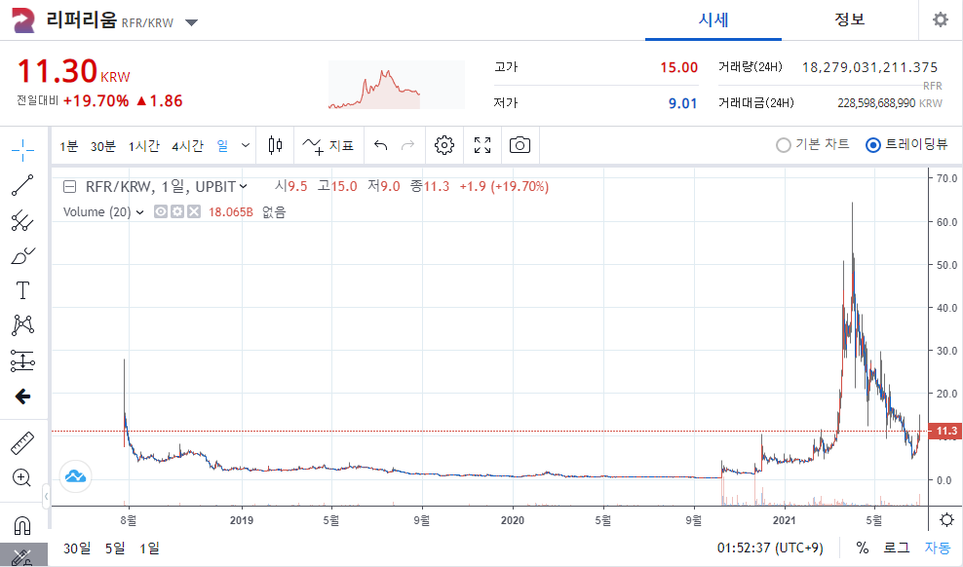The image size is (963, 567).
Task: Click the 저가 value 9.01
Action: tap(683, 103)
